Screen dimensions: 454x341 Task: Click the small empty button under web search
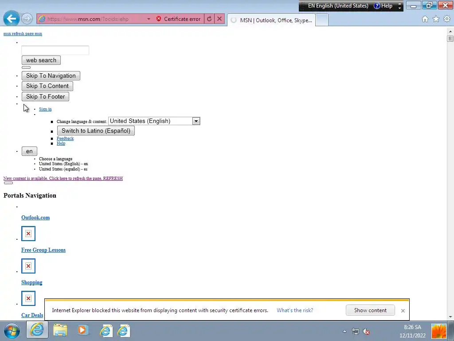[x=26, y=67]
